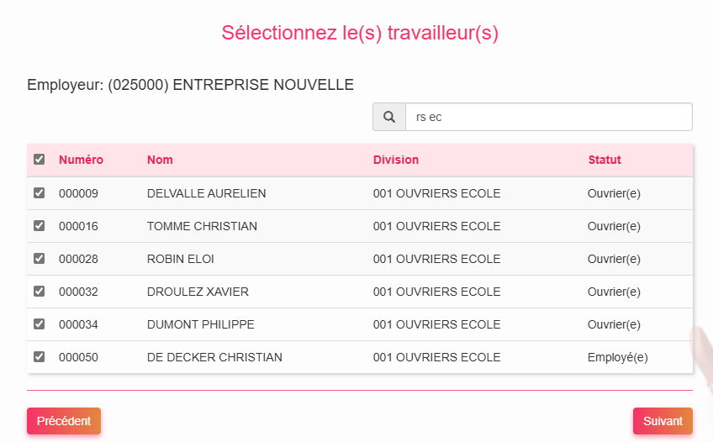Viewport: 713px width, 442px height.
Task: Uncheck worker 000016 TOMME CHRISTIAN
Action: [x=39, y=226]
